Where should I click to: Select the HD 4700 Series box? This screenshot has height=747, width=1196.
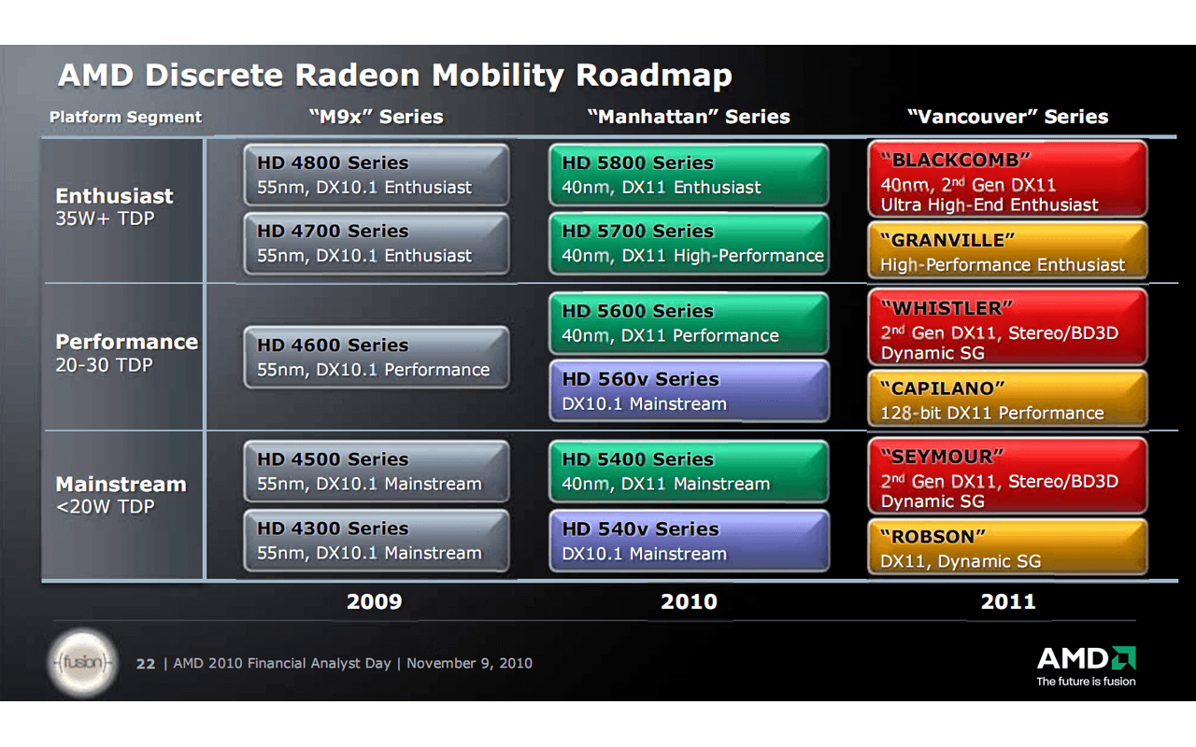coord(377,244)
